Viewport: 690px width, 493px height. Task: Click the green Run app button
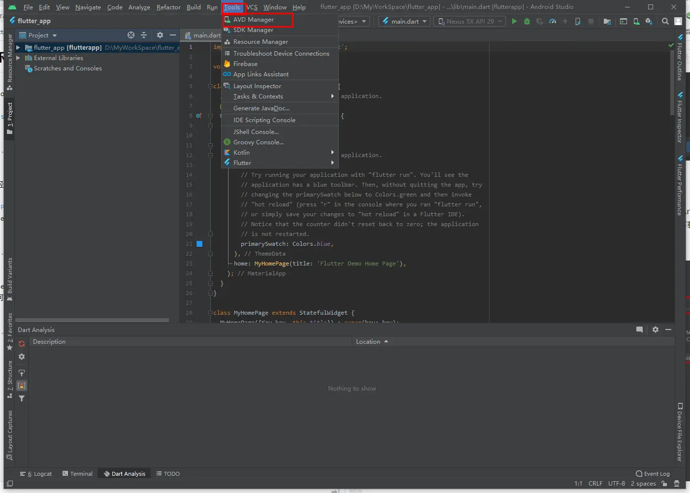pyautogui.click(x=514, y=21)
